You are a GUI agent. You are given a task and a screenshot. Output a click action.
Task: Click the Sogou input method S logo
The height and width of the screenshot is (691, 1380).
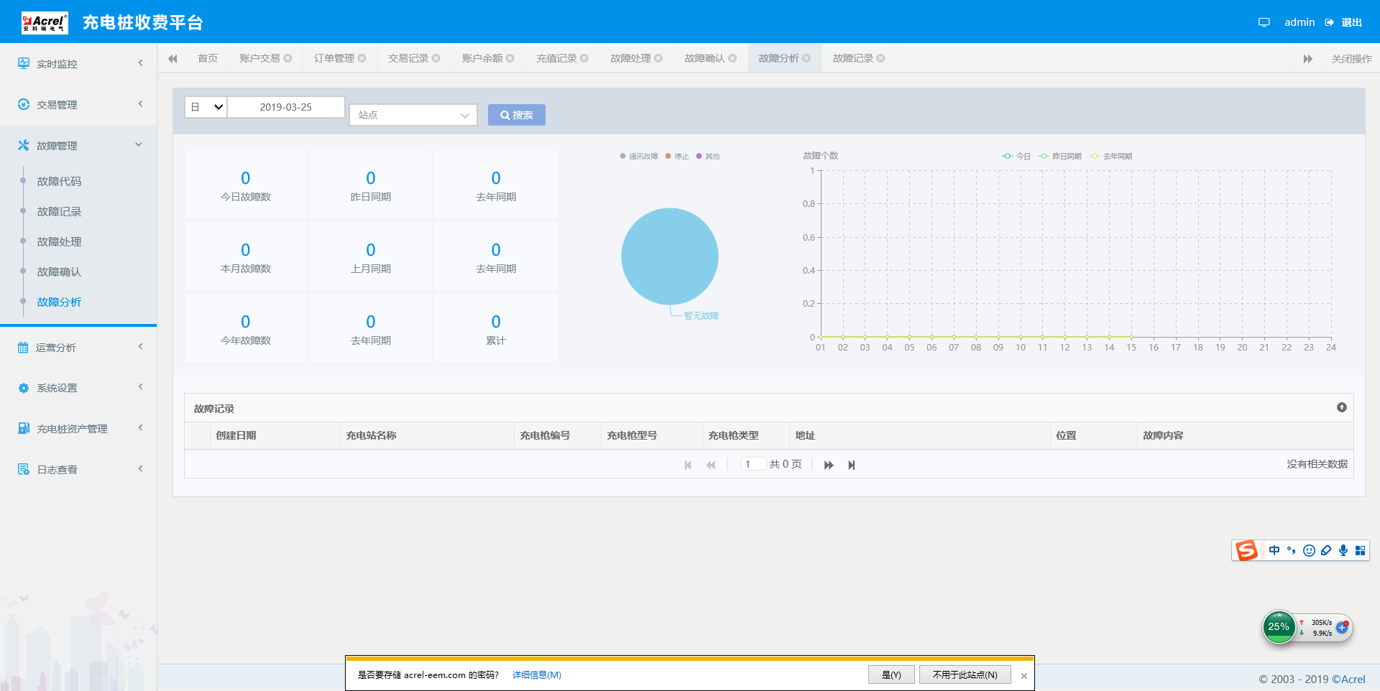pyautogui.click(x=1246, y=550)
